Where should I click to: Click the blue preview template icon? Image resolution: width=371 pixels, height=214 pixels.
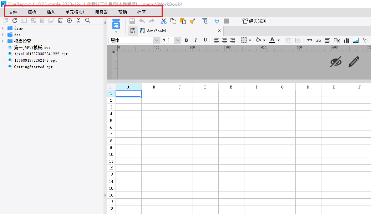coord(116,24)
